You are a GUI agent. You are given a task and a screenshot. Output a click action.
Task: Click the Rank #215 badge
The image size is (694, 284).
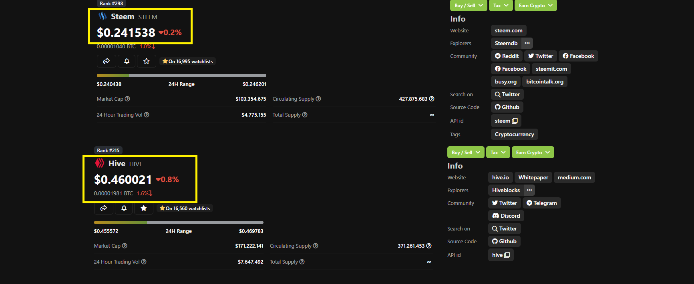point(108,150)
